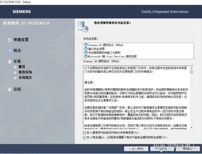Click the 总结 step in sidebar
The image size is (202, 154).
(17, 89)
